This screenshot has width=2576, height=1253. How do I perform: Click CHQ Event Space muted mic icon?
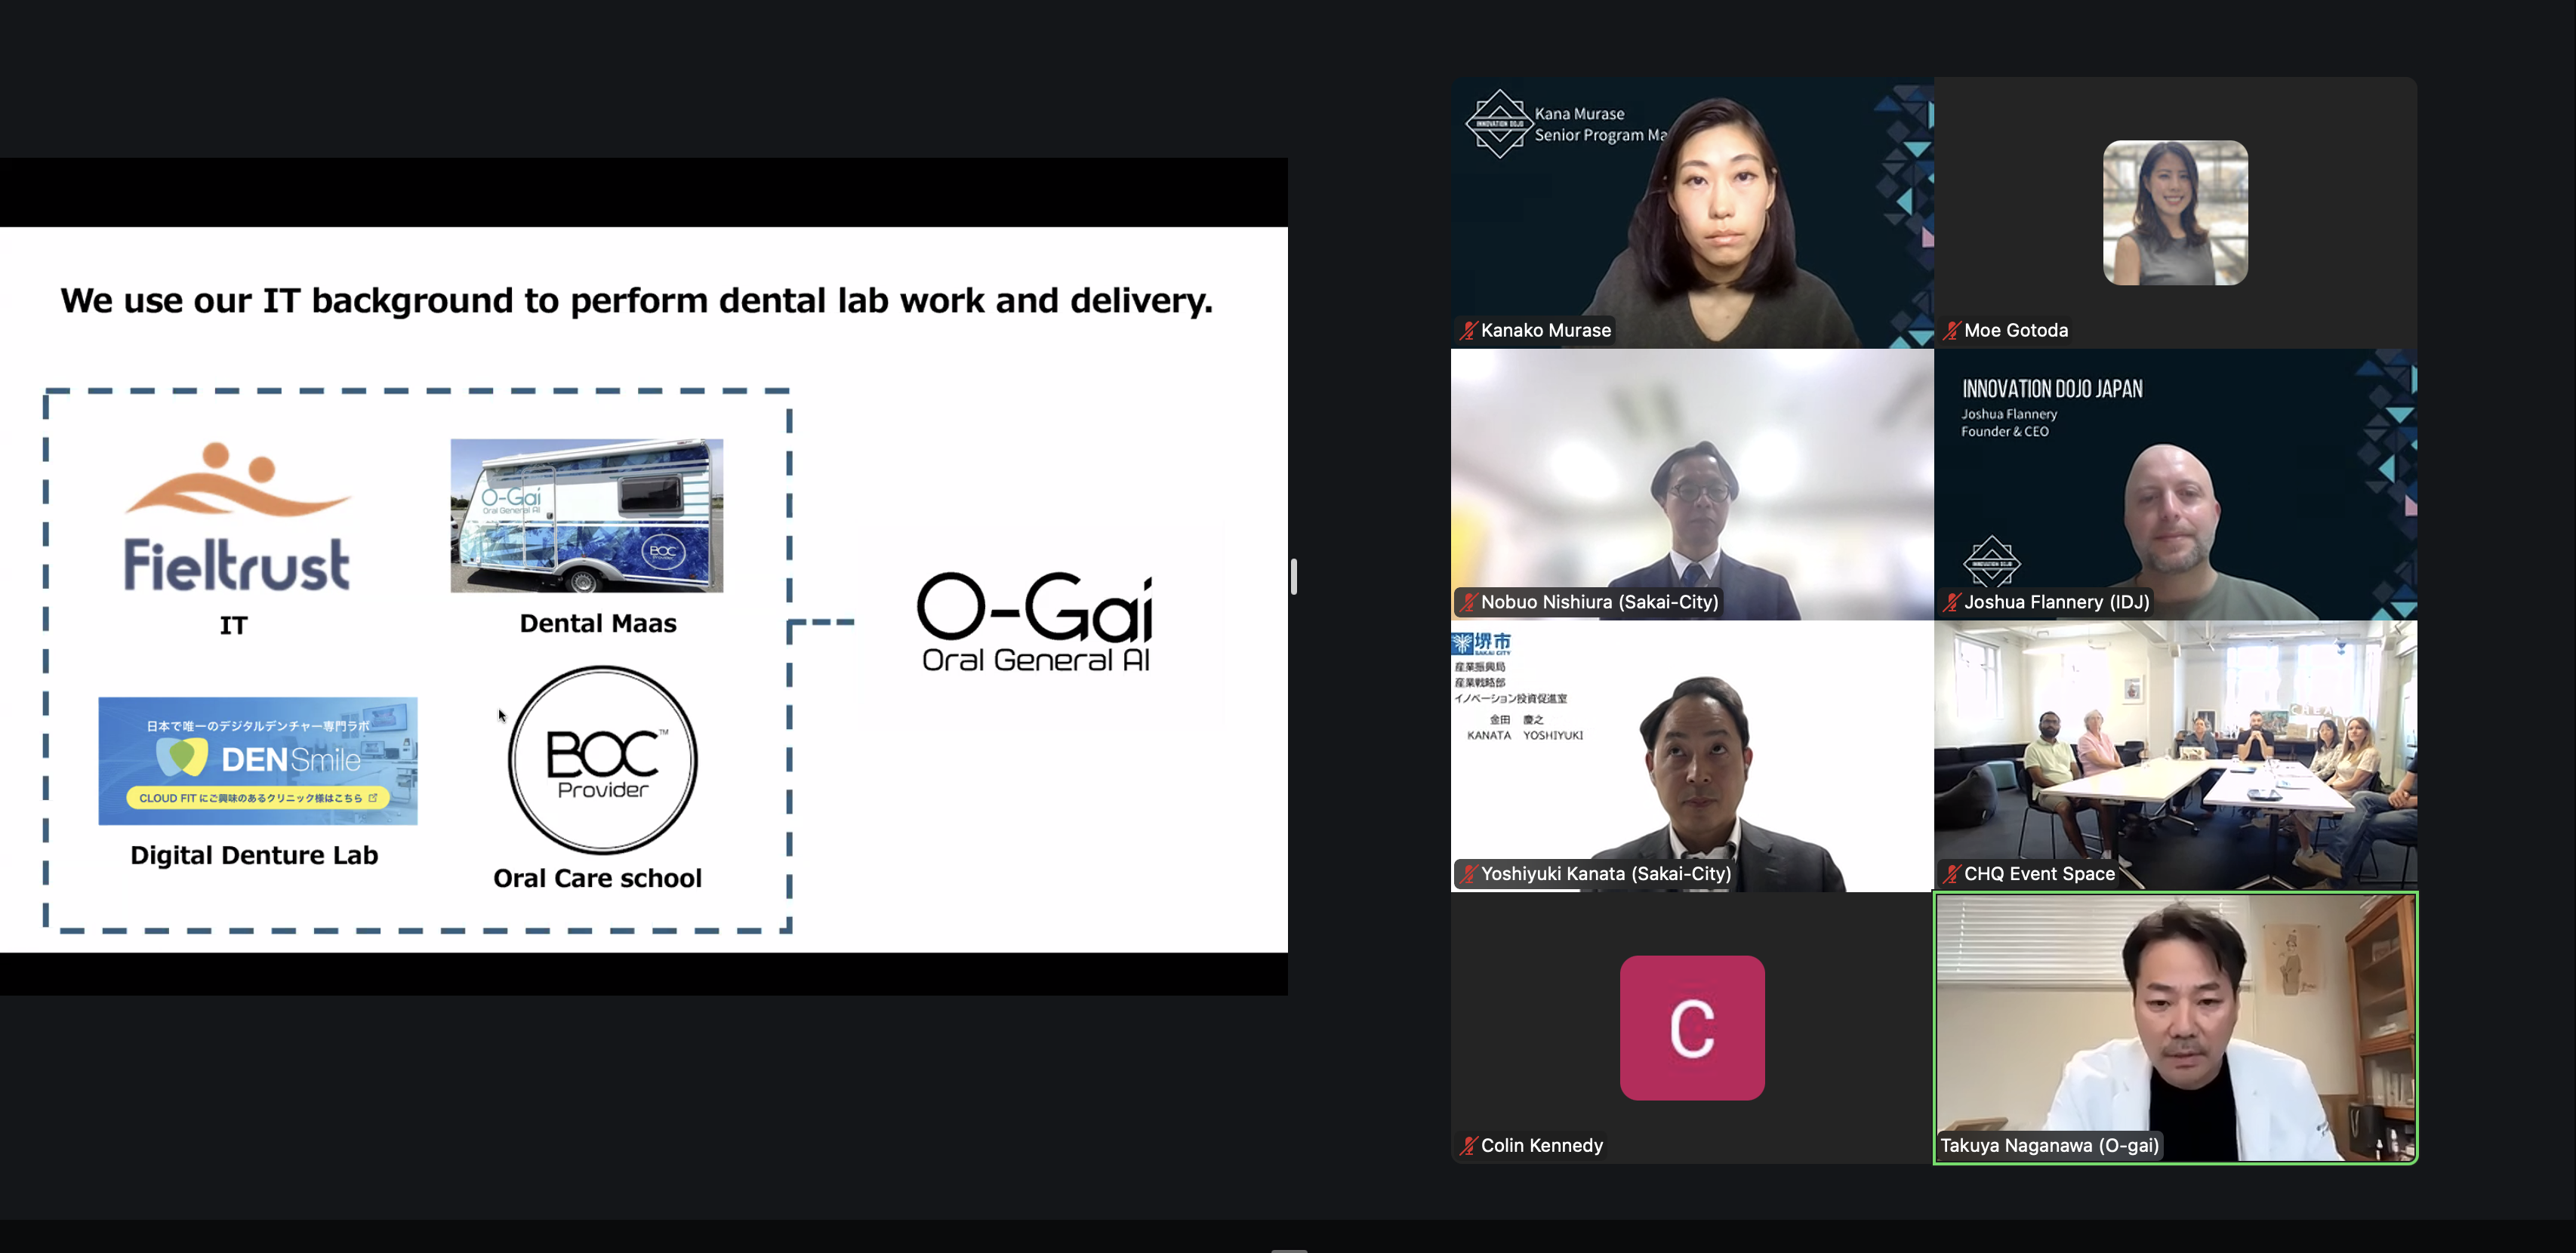[x=1951, y=874]
